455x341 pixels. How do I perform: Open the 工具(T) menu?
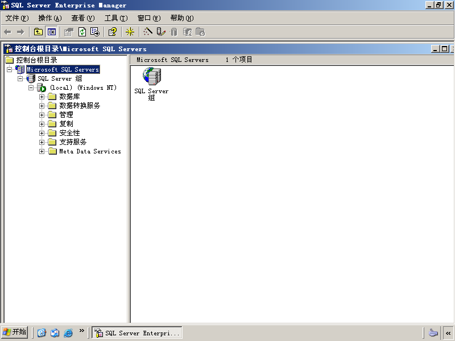116,18
